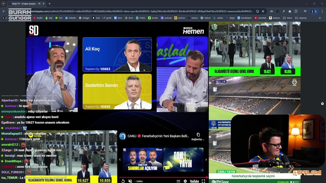Expand the kalsın bookmarks folder
The width and height of the screenshot is (326, 183).
(288, 18)
